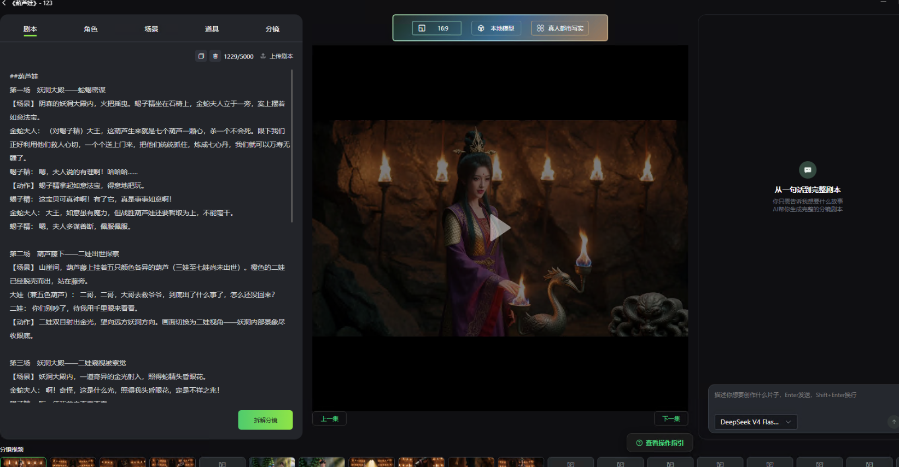Copy the script with the copy icon
This screenshot has width=899, height=467.
pos(201,56)
